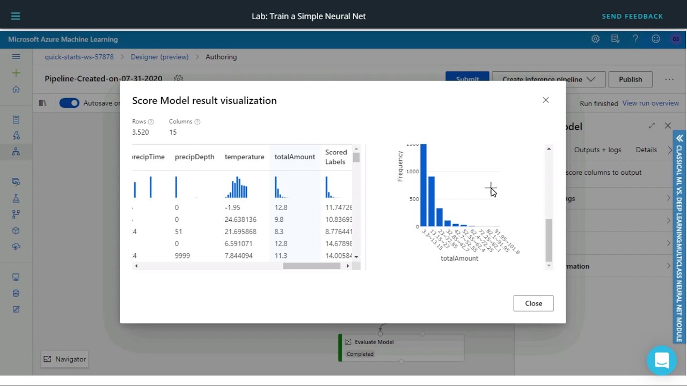The image size is (687, 386).
Task: Show more tabs arrow in right panel
Action: [x=670, y=150]
